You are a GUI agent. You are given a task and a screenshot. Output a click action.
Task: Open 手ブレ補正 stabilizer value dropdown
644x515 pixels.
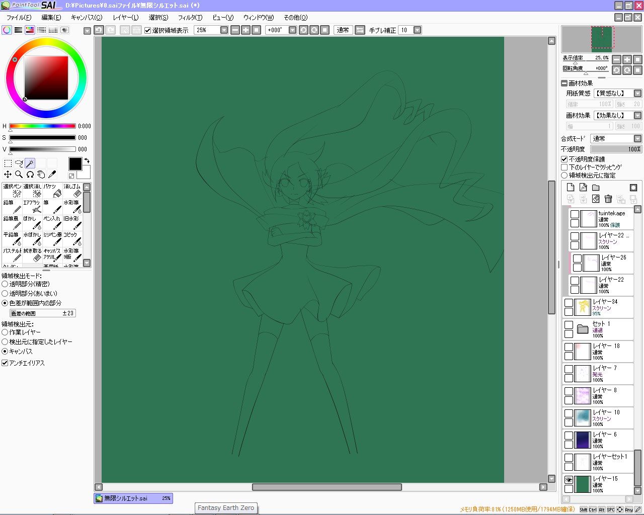point(417,30)
